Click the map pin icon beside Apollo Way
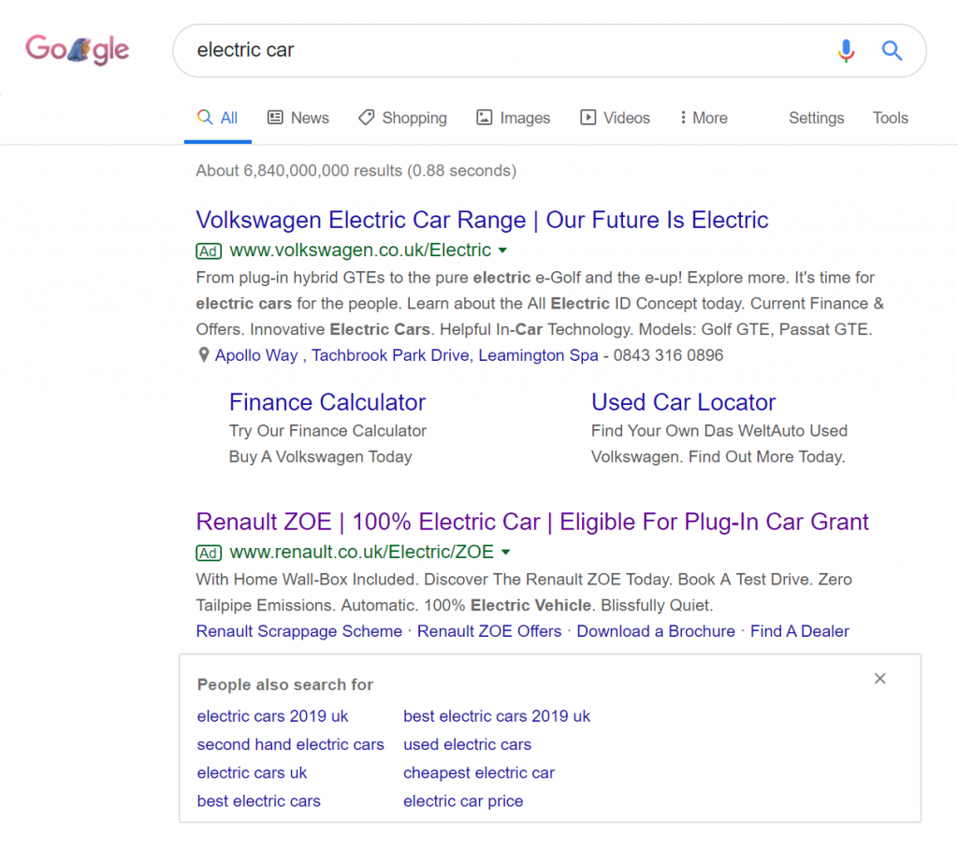The height and width of the screenshot is (849, 958). click(203, 355)
